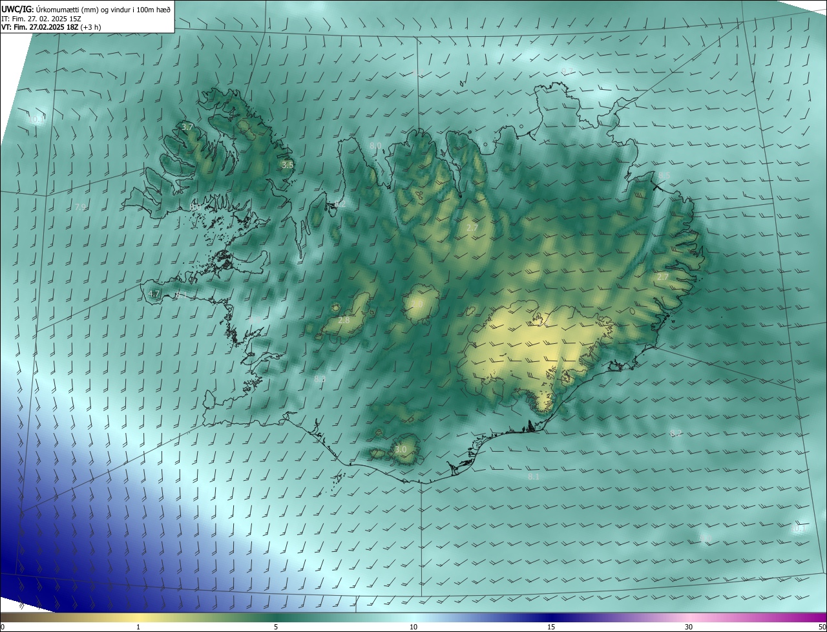The width and height of the screenshot is (827, 632).
Task: Click the 5 tick on the color scale
Action: coord(276,627)
